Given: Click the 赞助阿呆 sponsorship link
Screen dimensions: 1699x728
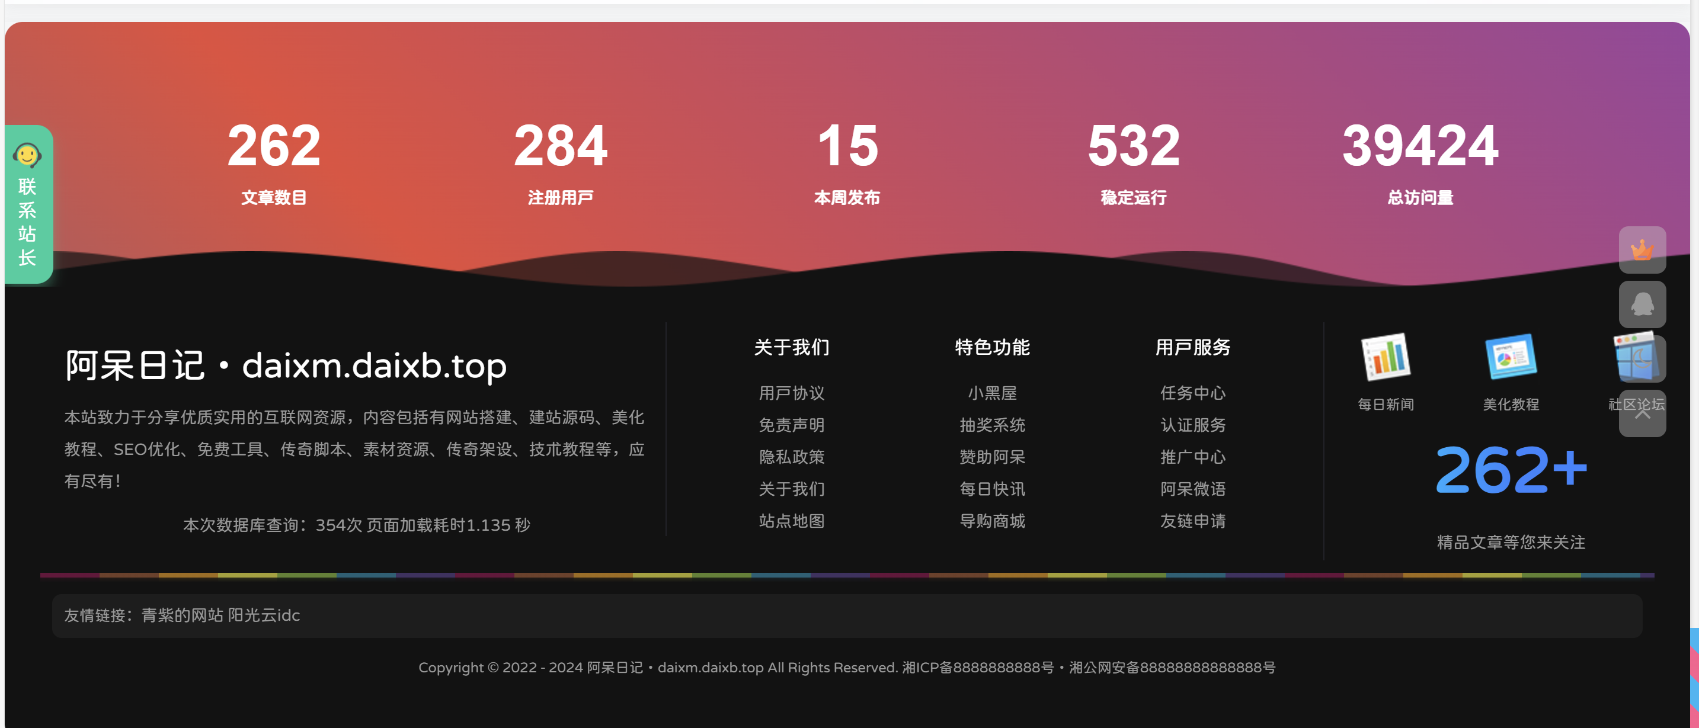Looking at the screenshot, I should coord(992,457).
